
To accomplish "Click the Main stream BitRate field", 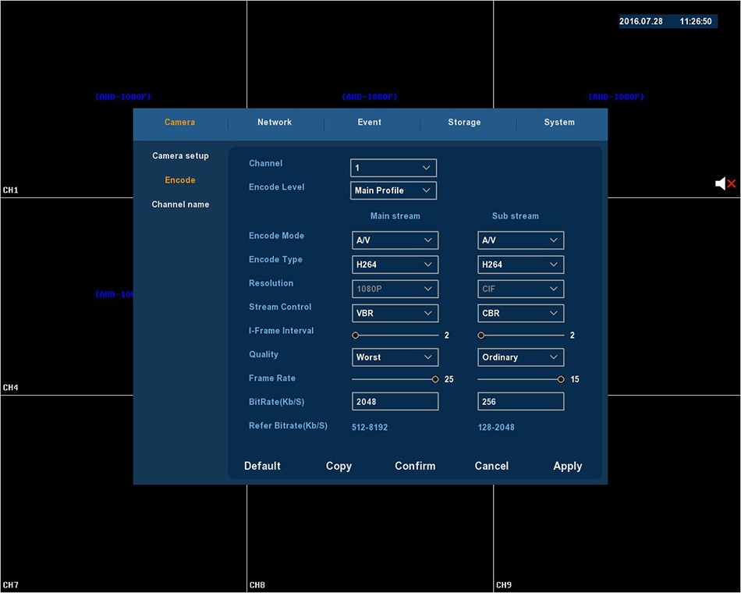I will coord(395,402).
